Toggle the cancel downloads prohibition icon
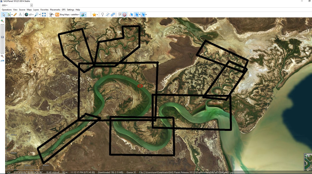The width and height of the screenshot is (312, 174). point(124,14)
